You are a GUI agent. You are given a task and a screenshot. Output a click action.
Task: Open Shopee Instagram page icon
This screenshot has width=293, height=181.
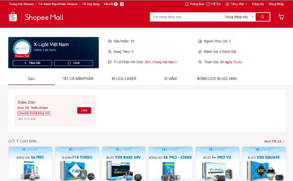[x=122, y=4]
